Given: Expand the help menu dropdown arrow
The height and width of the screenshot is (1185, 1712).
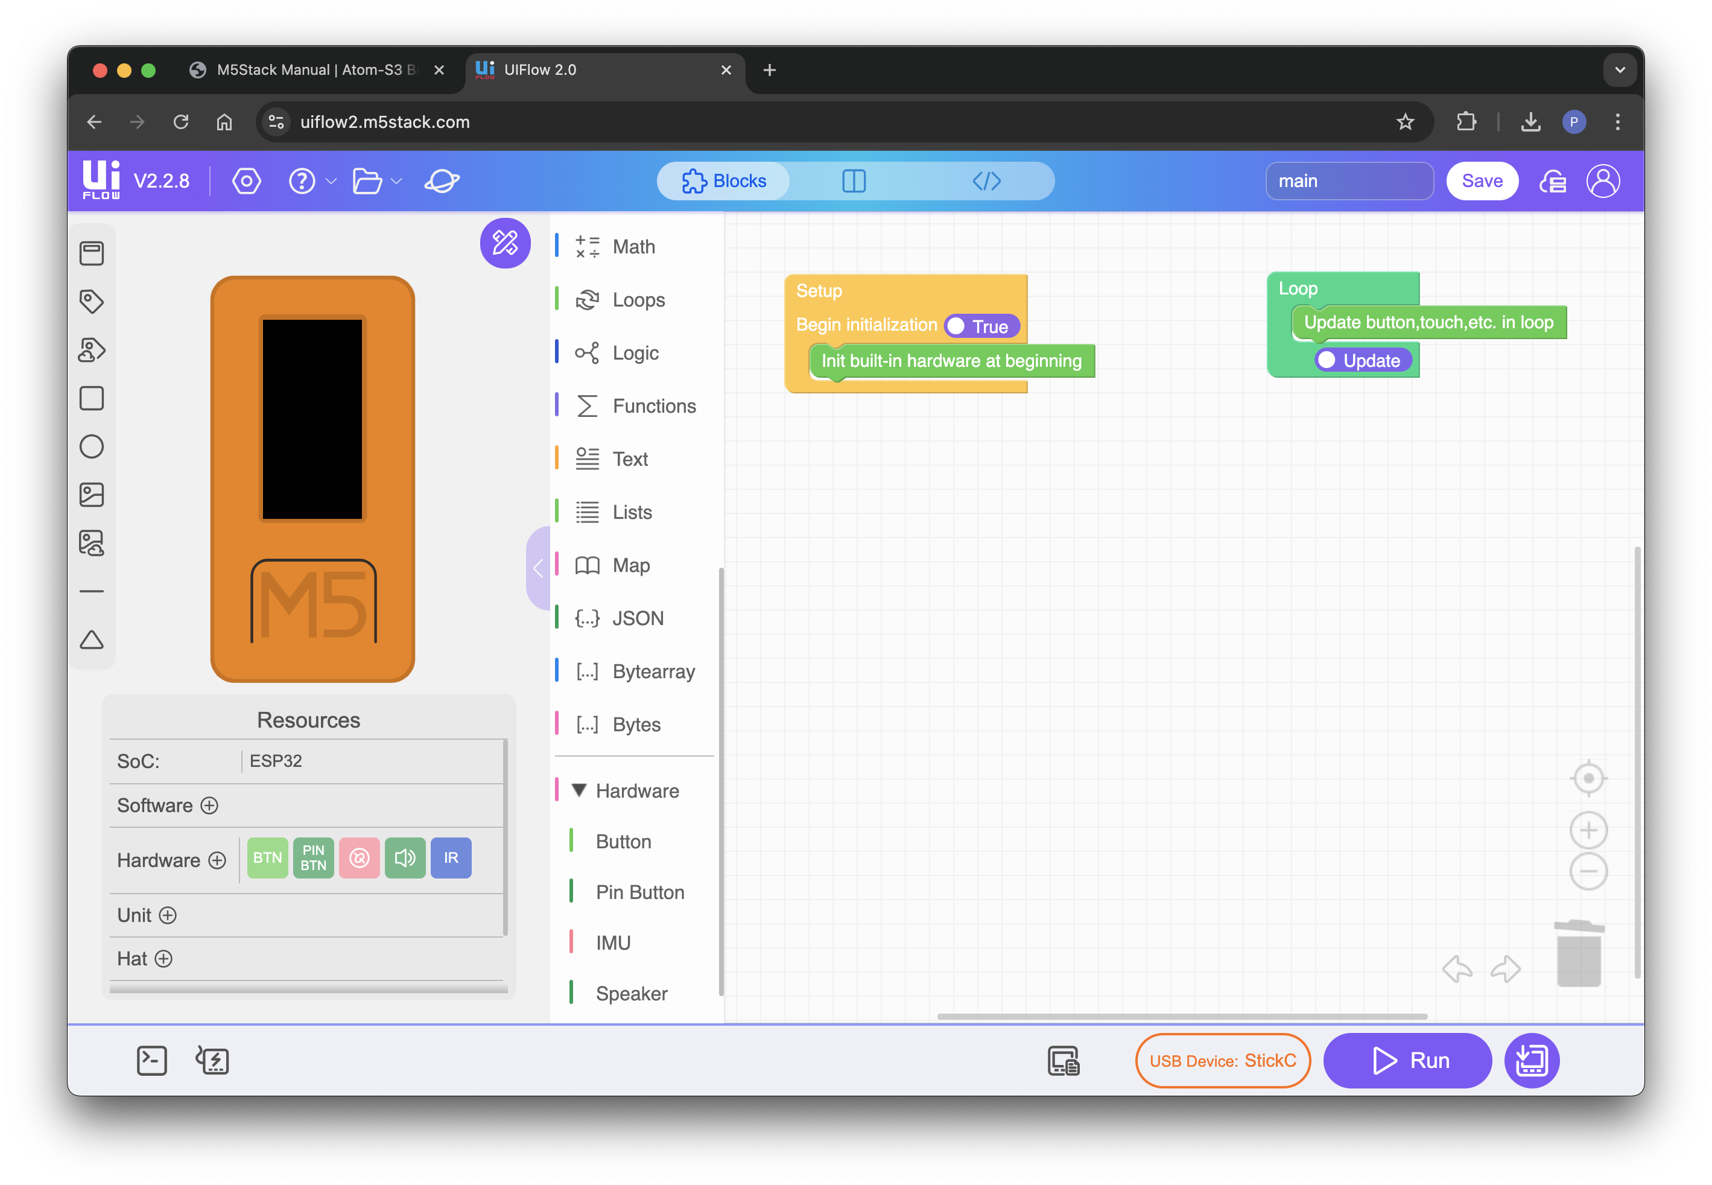Looking at the screenshot, I should [331, 182].
